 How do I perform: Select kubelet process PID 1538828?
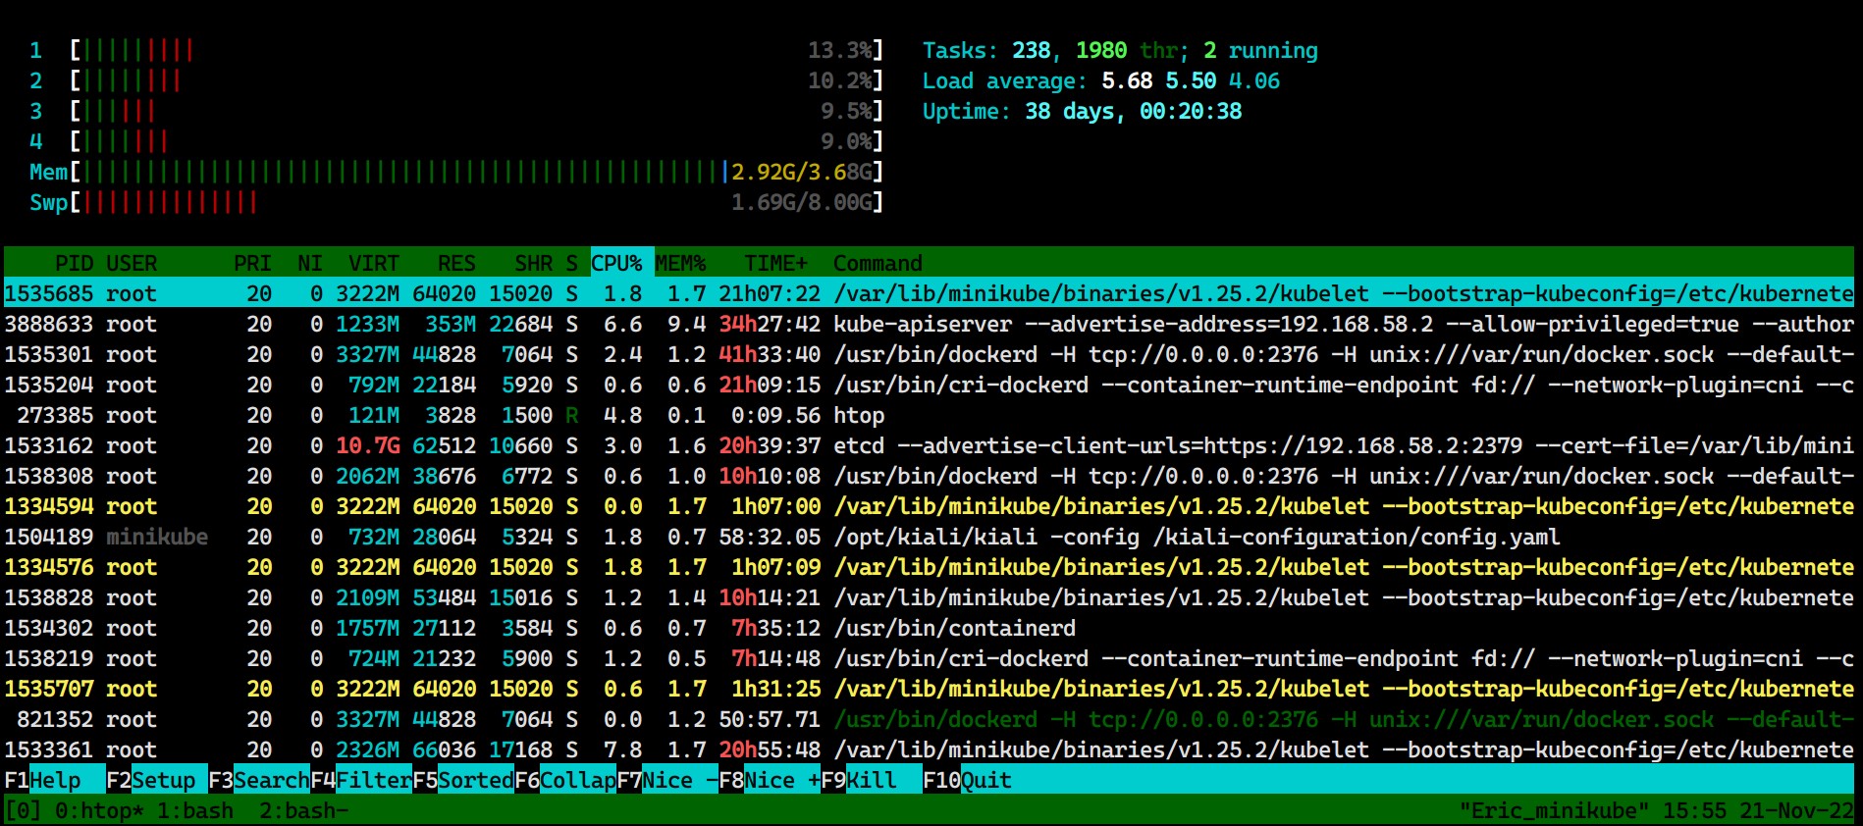click(x=929, y=597)
